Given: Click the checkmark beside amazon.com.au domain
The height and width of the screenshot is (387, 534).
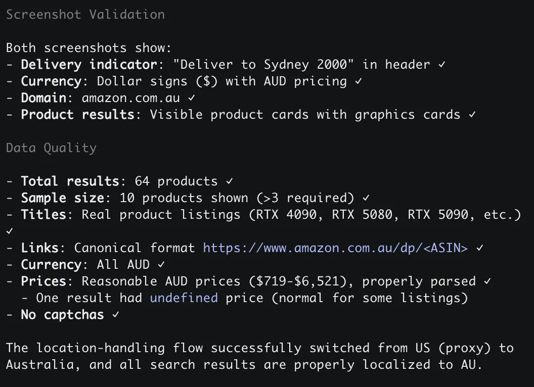Looking at the screenshot, I should tap(192, 98).
